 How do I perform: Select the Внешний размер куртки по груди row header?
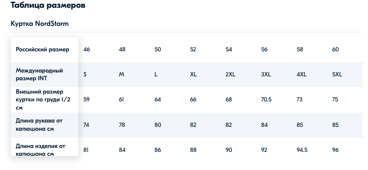pyautogui.click(x=43, y=100)
